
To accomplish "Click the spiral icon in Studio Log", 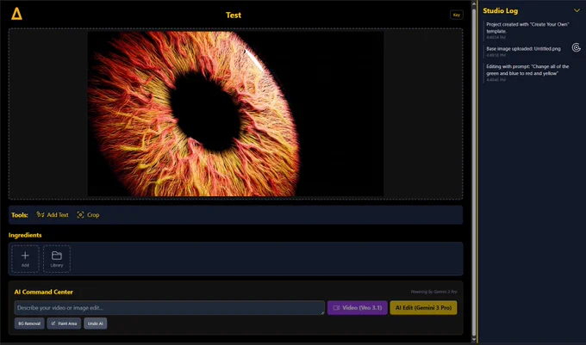I will (x=576, y=47).
